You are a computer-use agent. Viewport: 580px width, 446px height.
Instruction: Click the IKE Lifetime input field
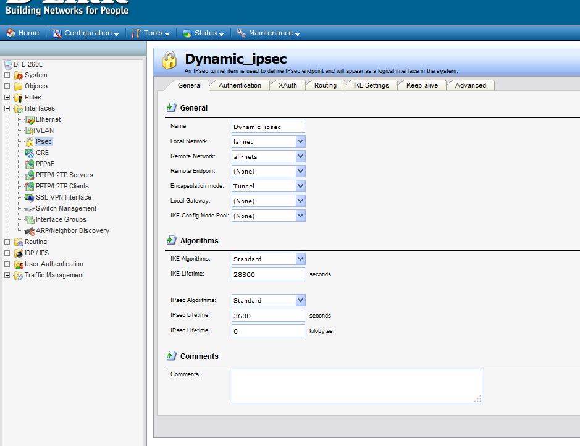click(x=268, y=274)
